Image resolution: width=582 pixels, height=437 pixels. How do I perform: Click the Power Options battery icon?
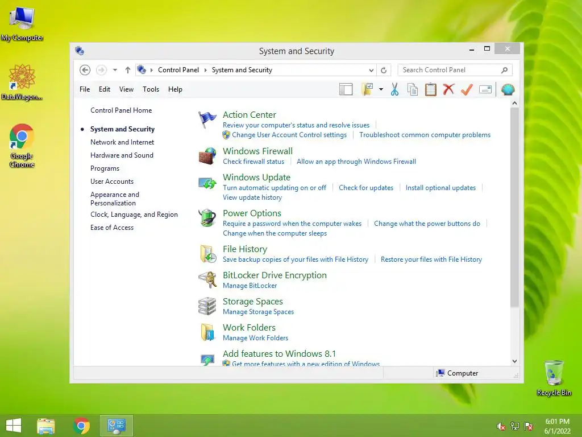(x=207, y=218)
